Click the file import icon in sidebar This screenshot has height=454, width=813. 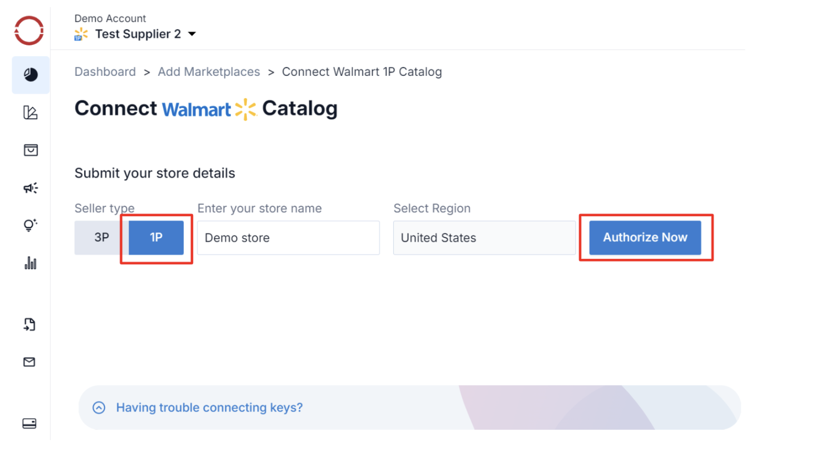[30, 324]
